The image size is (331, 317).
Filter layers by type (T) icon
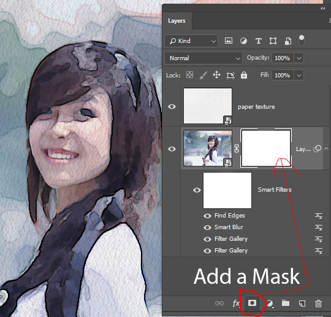[259, 41]
